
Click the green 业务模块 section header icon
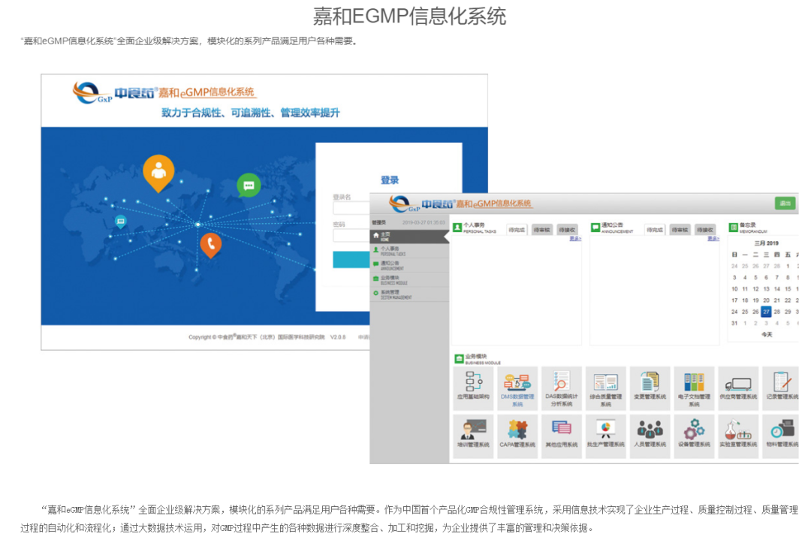tap(459, 359)
